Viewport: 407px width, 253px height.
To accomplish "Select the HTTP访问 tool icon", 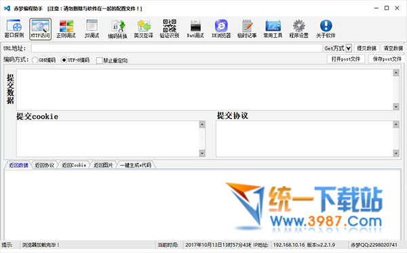I will click(40, 28).
